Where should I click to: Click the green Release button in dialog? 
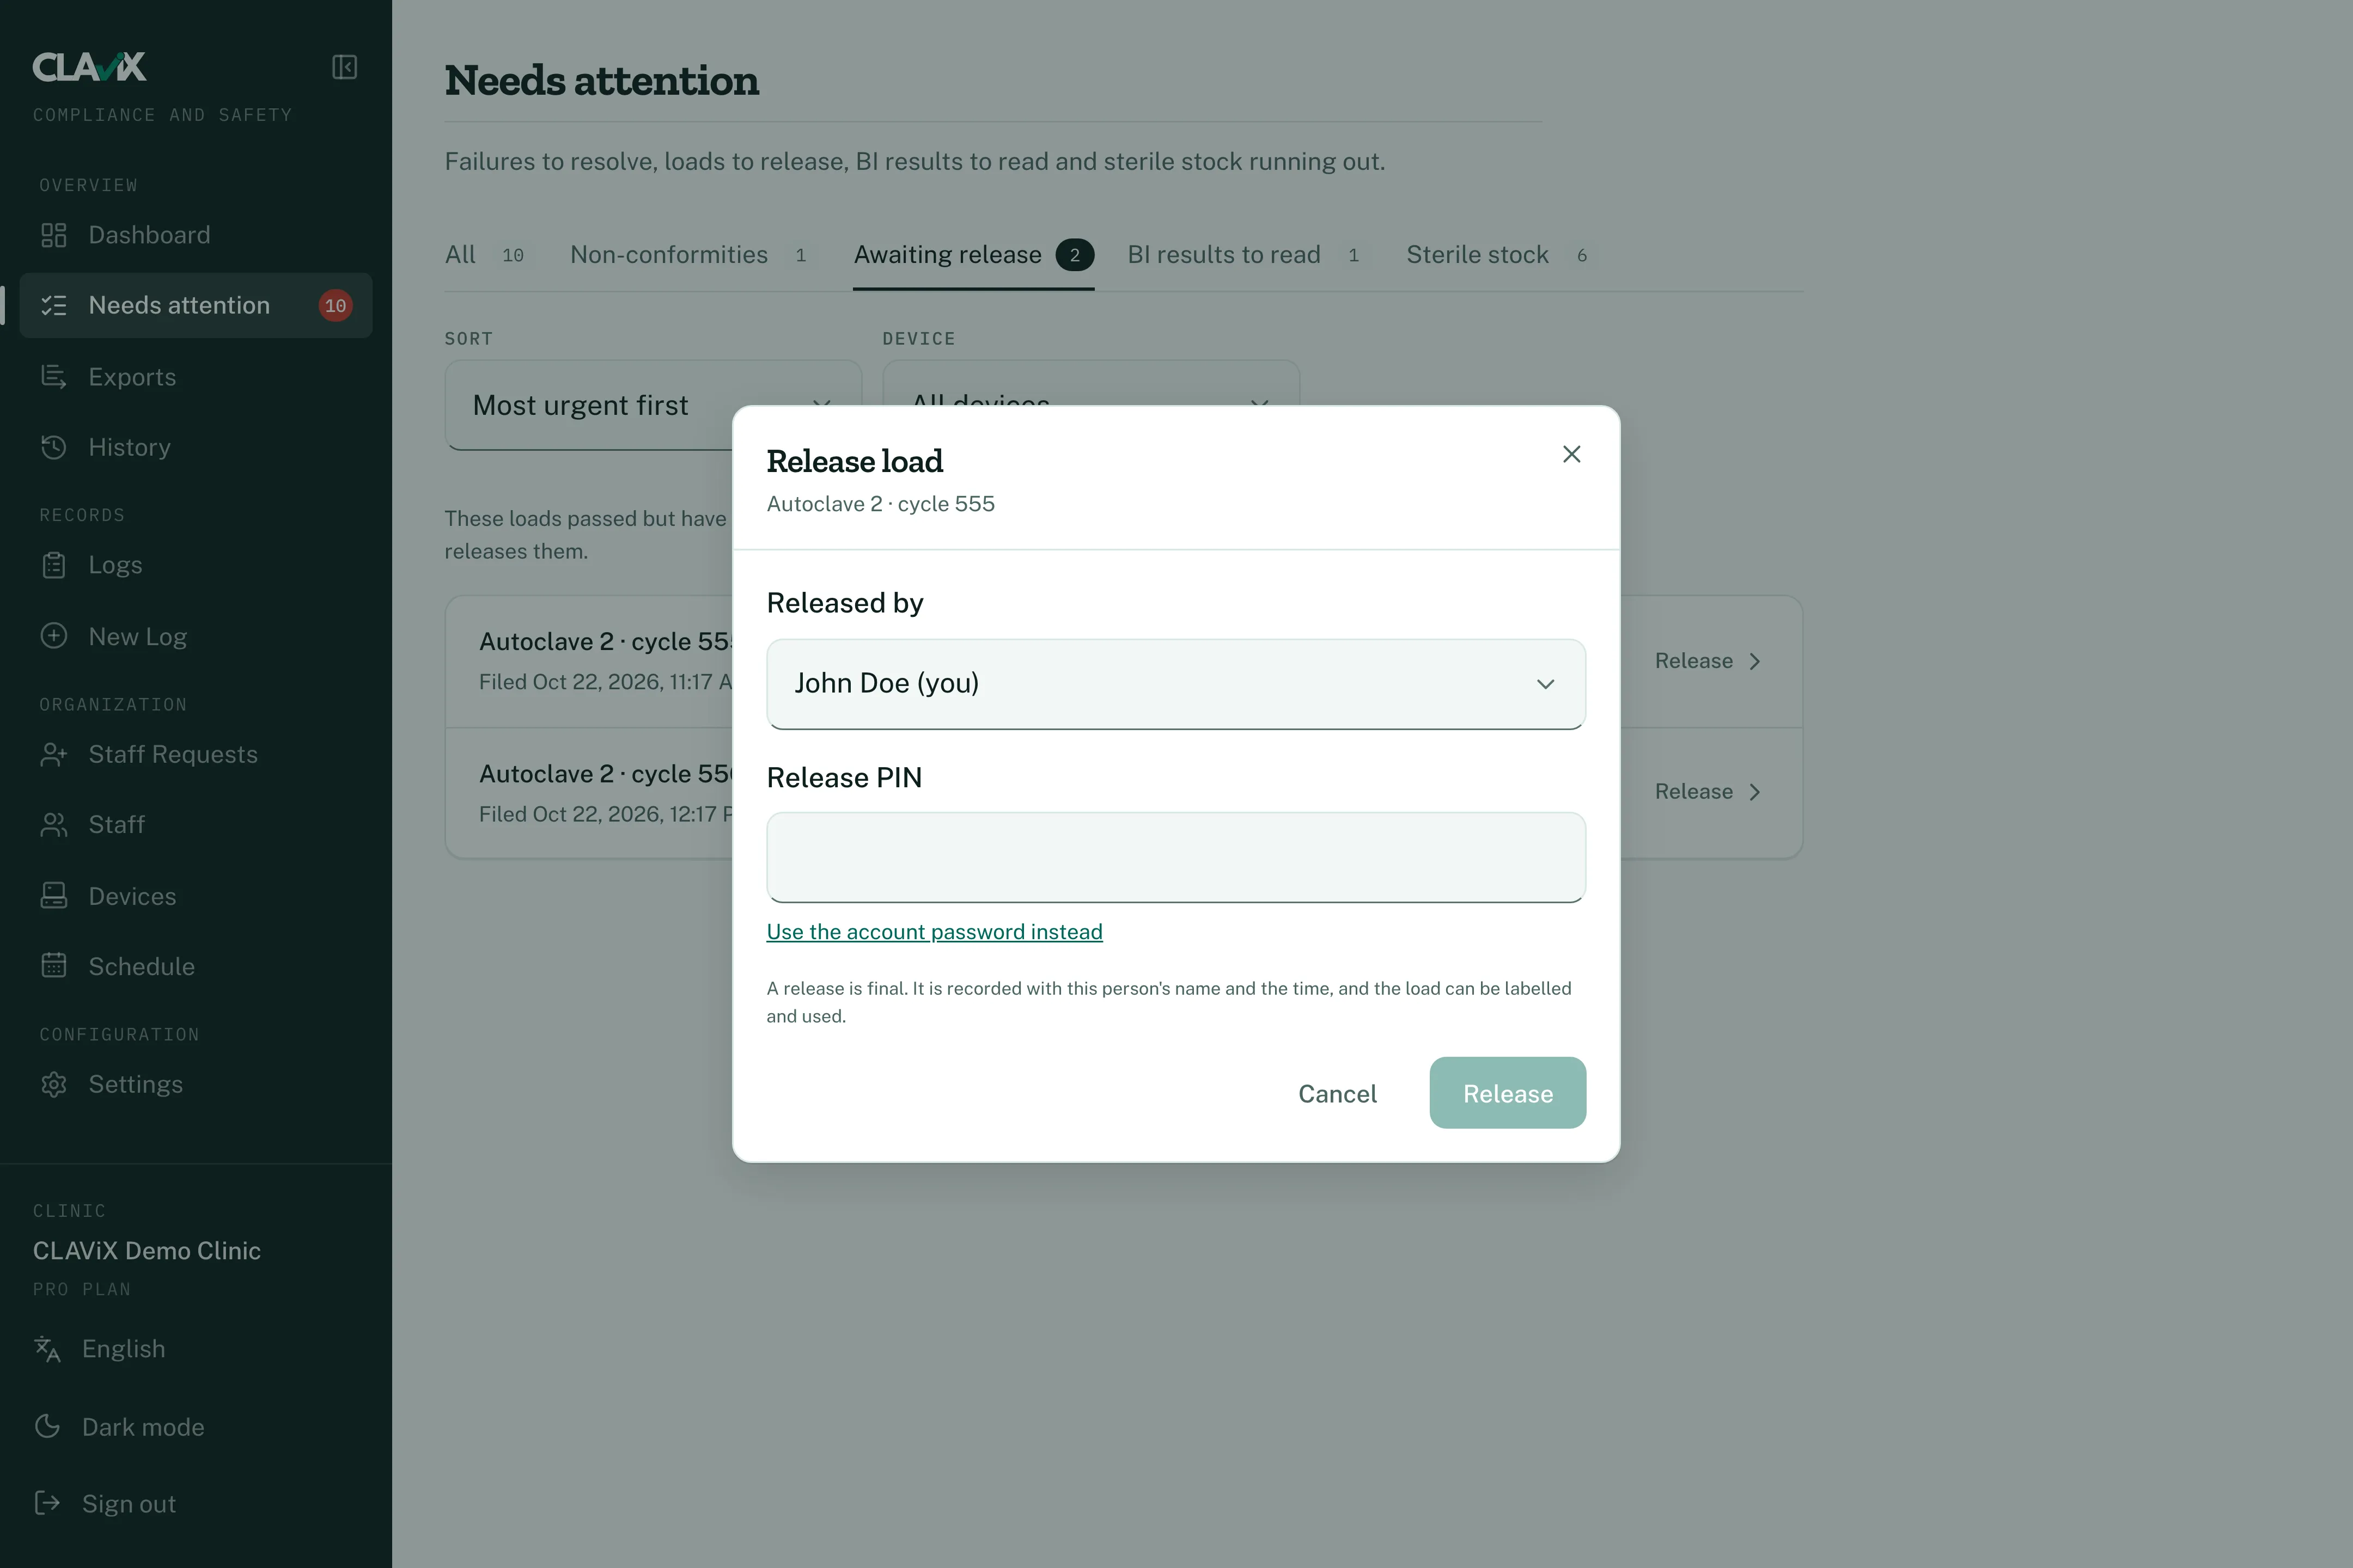click(1508, 1093)
